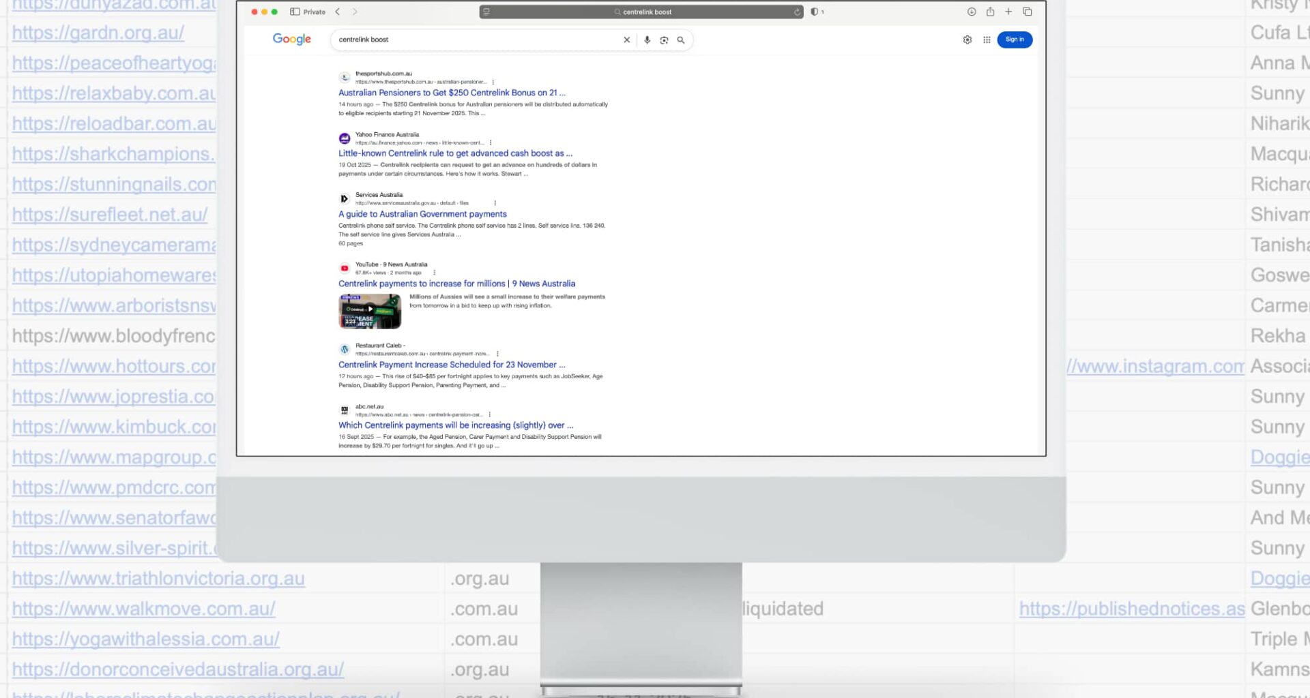Expand the Google apps grid
The width and height of the screenshot is (1310, 698).
tap(987, 40)
